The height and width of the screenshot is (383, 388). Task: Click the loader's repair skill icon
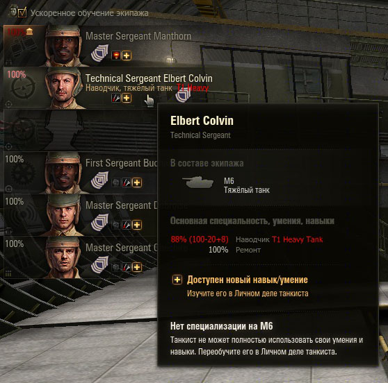coord(127,267)
